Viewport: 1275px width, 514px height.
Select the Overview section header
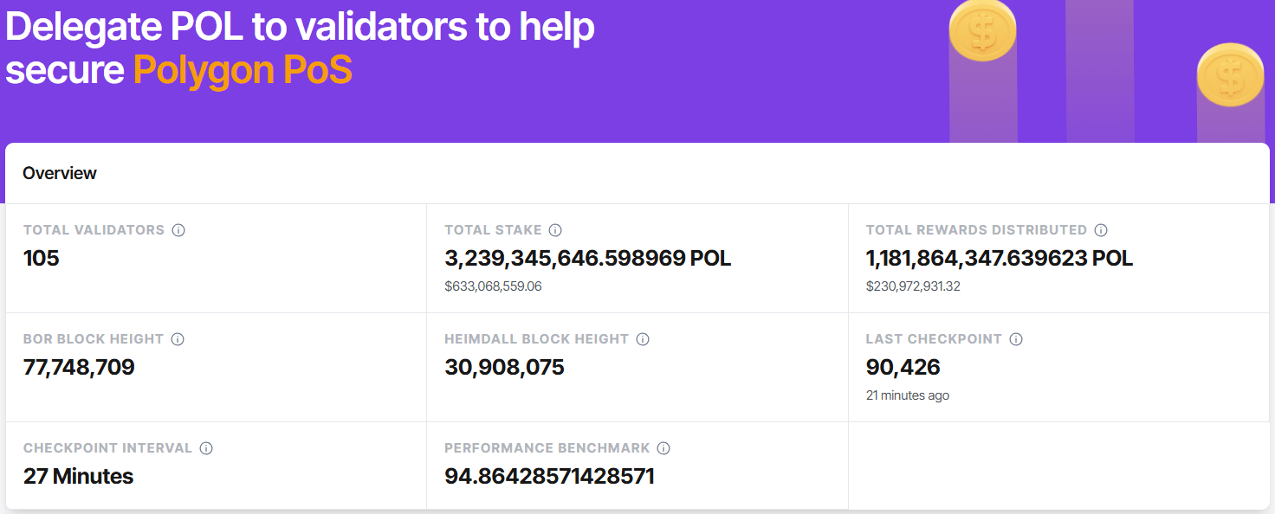pos(60,173)
